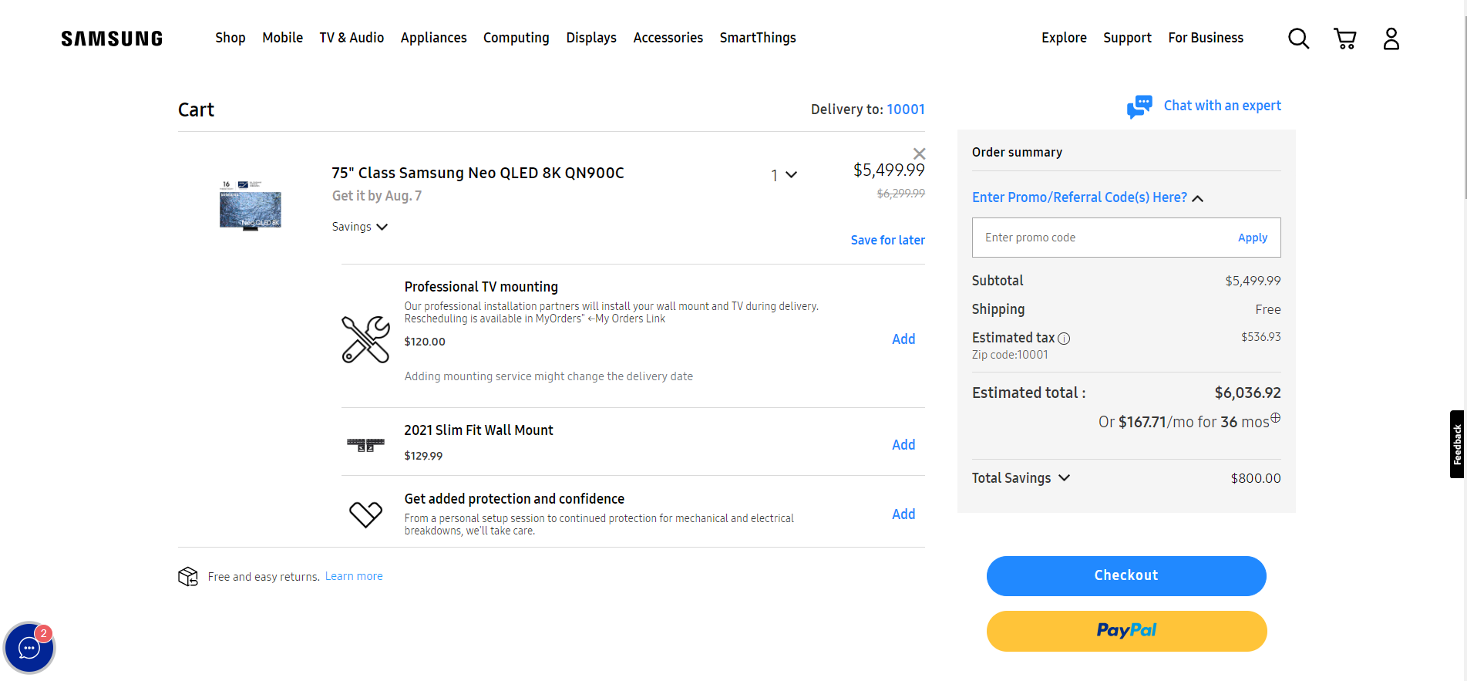1467x681 pixels.
Task: Click the Checkout button
Action: coord(1126,576)
